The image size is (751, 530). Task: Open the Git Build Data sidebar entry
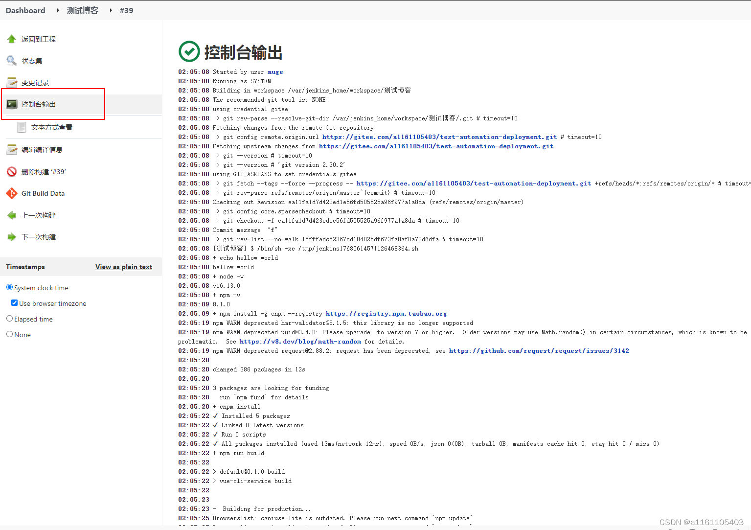[x=43, y=193]
